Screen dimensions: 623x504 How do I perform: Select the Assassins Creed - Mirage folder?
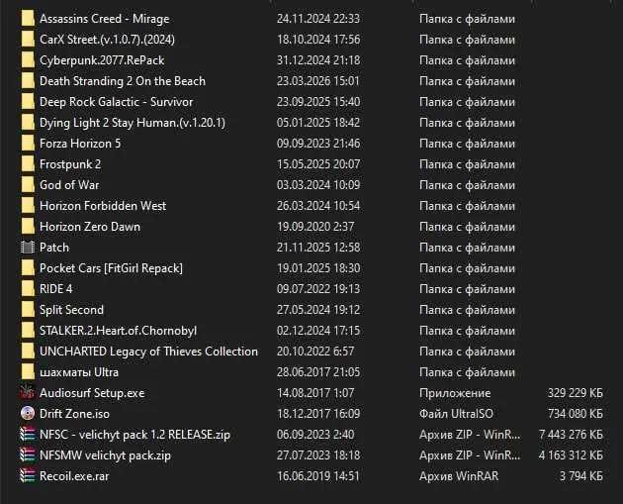(x=105, y=19)
